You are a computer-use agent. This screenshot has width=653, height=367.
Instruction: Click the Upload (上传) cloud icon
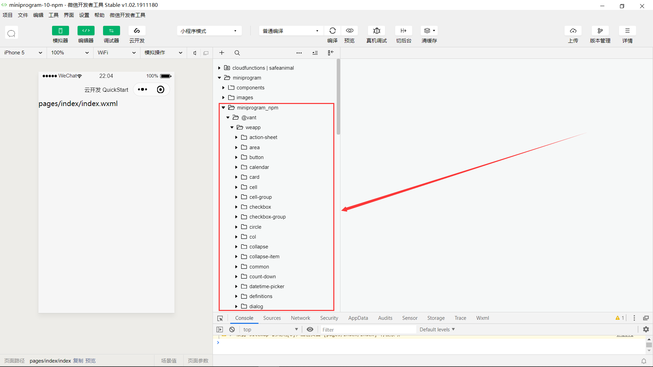(x=573, y=31)
